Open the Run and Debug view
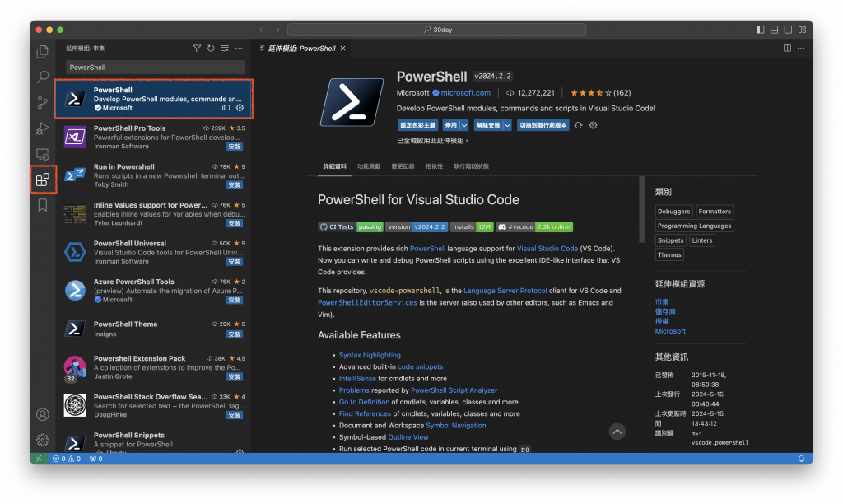The width and height of the screenshot is (843, 504). click(x=43, y=128)
